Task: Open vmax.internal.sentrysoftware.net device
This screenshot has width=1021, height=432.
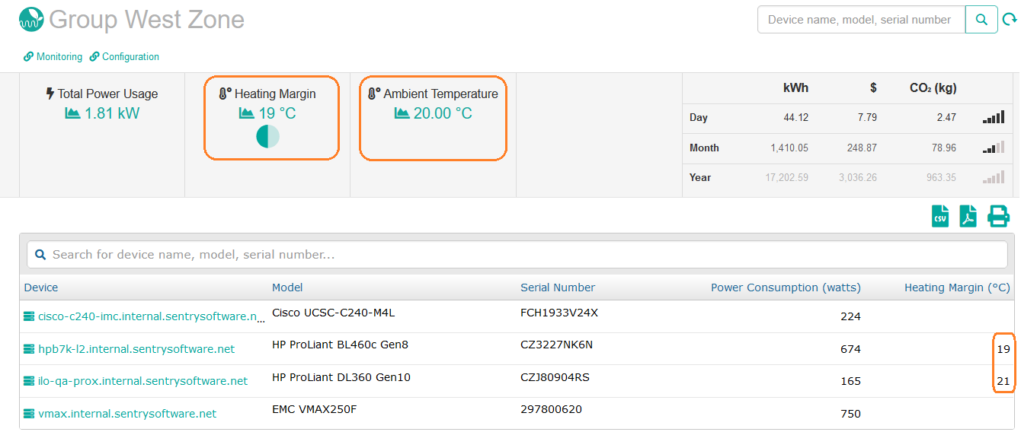Action: pos(127,414)
